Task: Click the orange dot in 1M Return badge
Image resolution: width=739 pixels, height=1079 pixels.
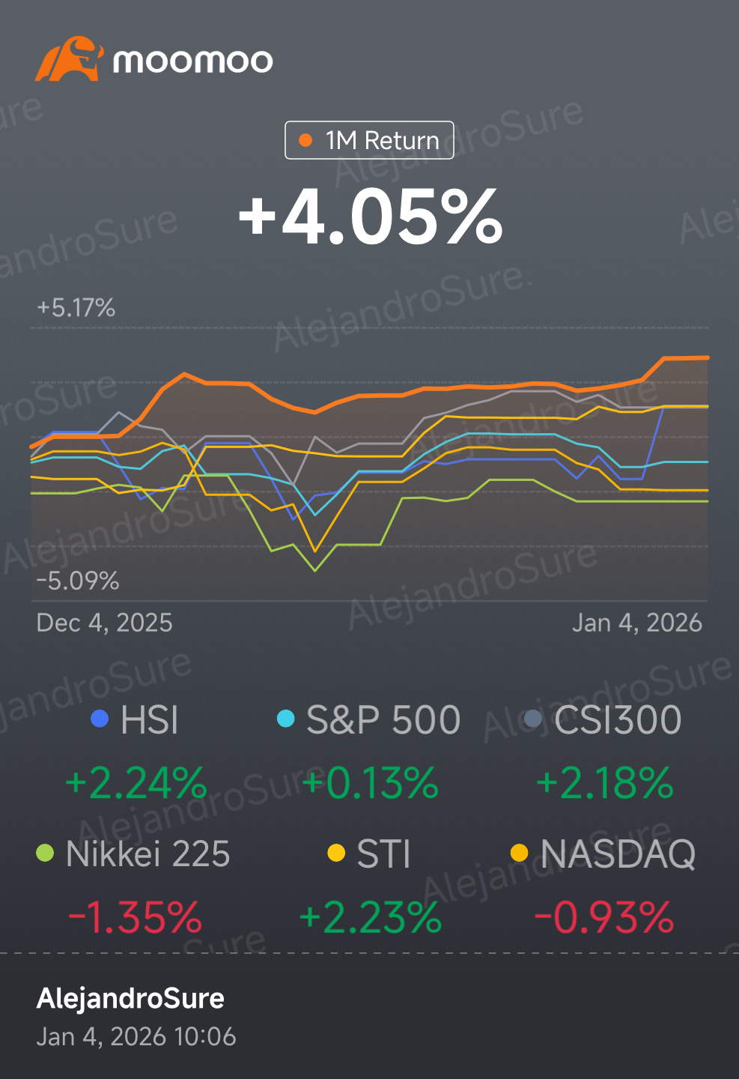Action: (x=305, y=140)
